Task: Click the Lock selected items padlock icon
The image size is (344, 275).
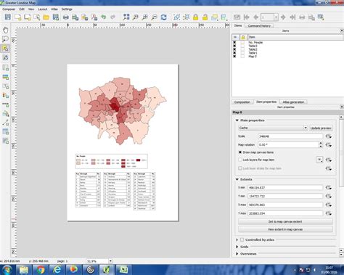Action: click(x=195, y=17)
